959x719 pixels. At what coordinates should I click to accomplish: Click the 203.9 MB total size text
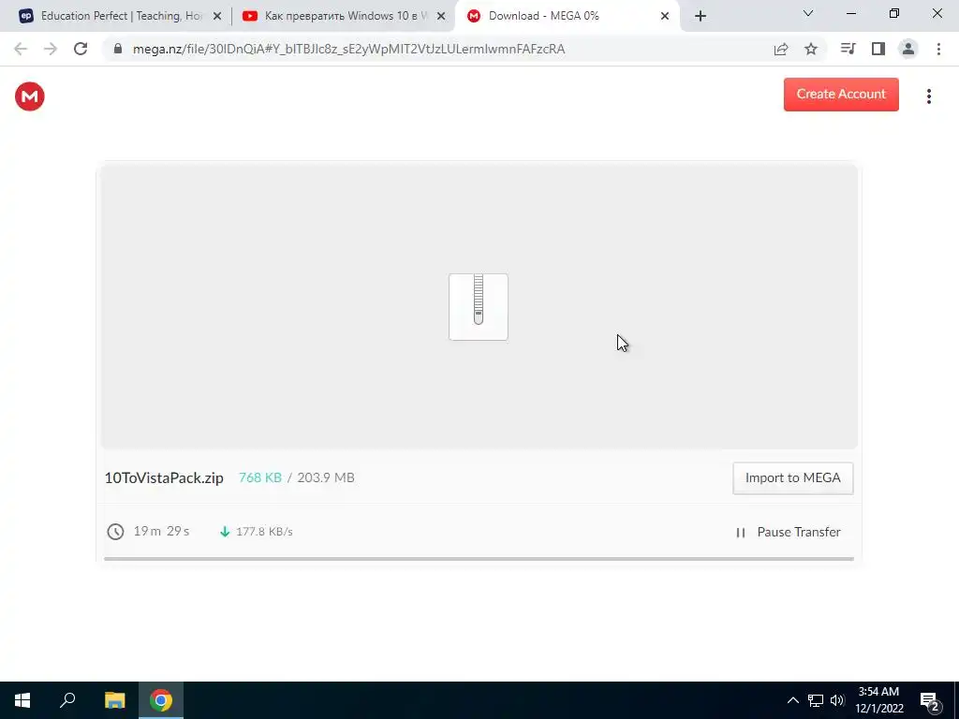[x=325, y=477]
